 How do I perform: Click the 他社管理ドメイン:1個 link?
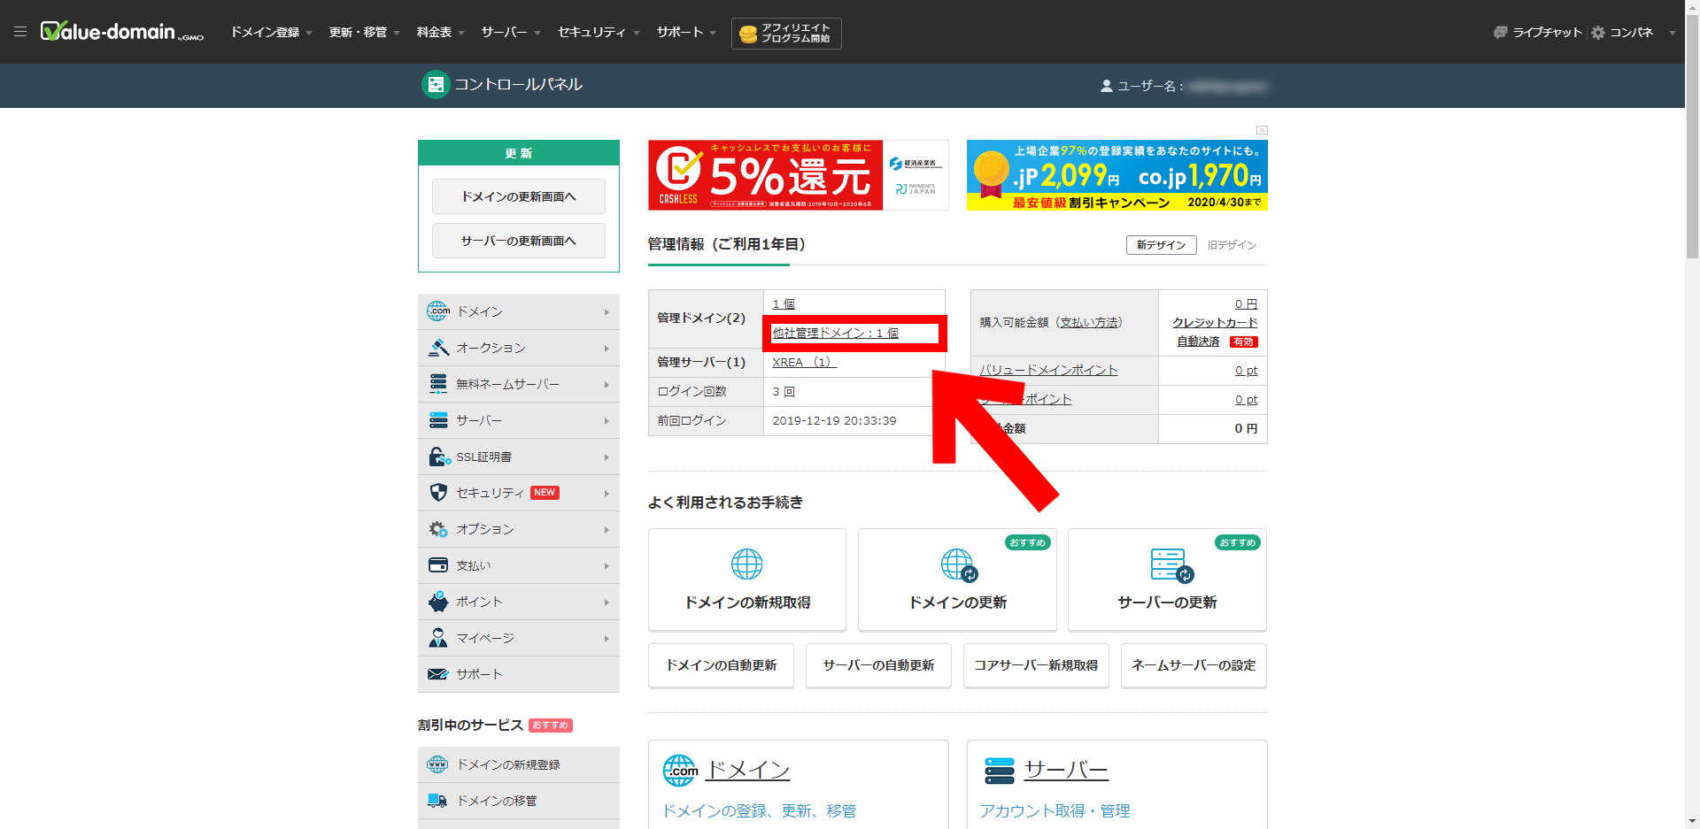(x=835, y=333)
